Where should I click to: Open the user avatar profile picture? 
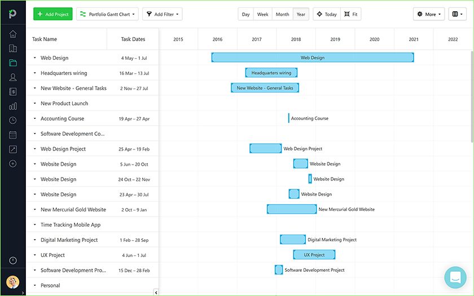[12, 282]
